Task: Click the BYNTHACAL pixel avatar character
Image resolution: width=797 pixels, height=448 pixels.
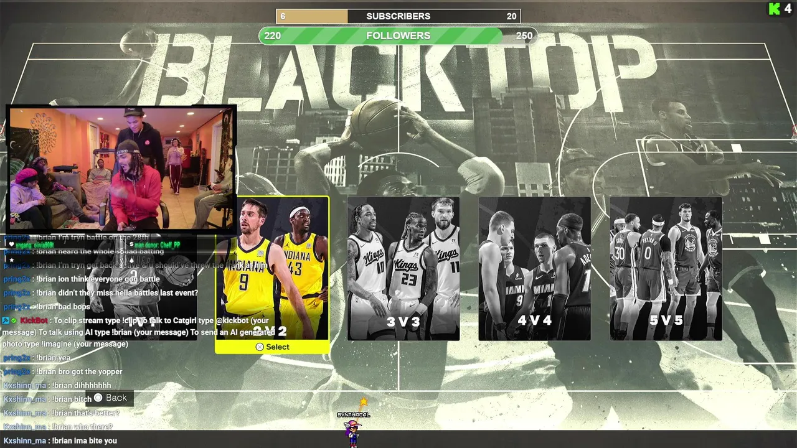Action: click(353, 433)
